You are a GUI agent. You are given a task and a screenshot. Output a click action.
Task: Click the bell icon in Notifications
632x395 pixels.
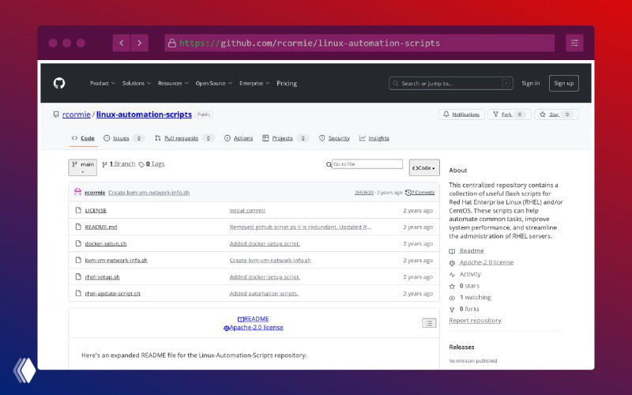[446, 115]
